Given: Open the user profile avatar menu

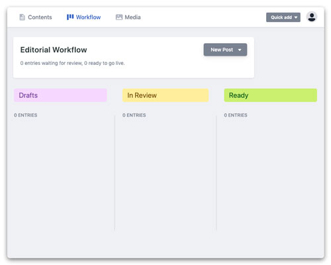Looking at the screenshot, I should point(312,17).
